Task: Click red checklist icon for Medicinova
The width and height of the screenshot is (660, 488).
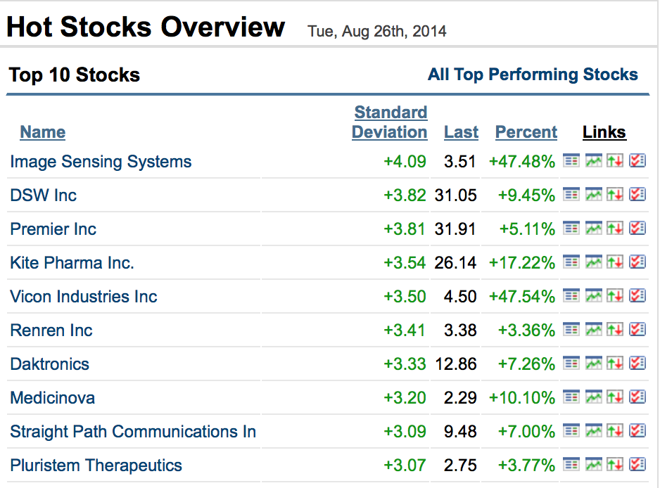Action: [x=637, y=397]
